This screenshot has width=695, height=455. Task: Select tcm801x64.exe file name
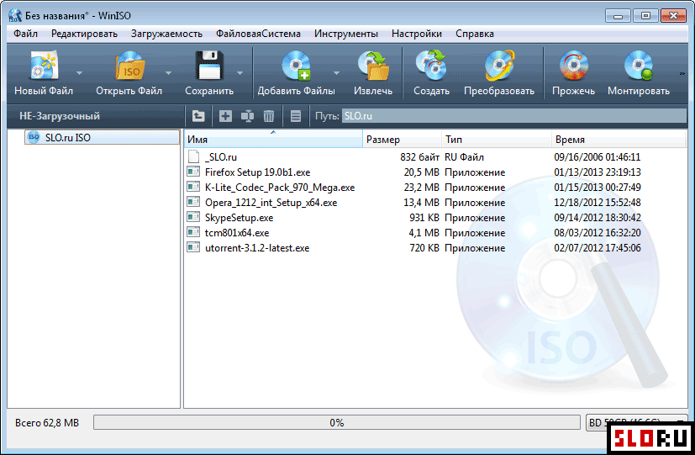237,232
